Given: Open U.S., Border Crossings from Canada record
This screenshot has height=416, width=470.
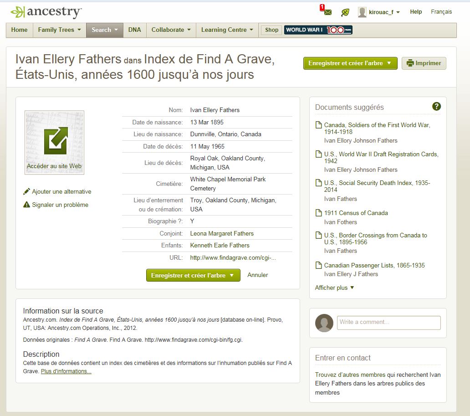Looking at the screenshot, I should pos(376,239).
